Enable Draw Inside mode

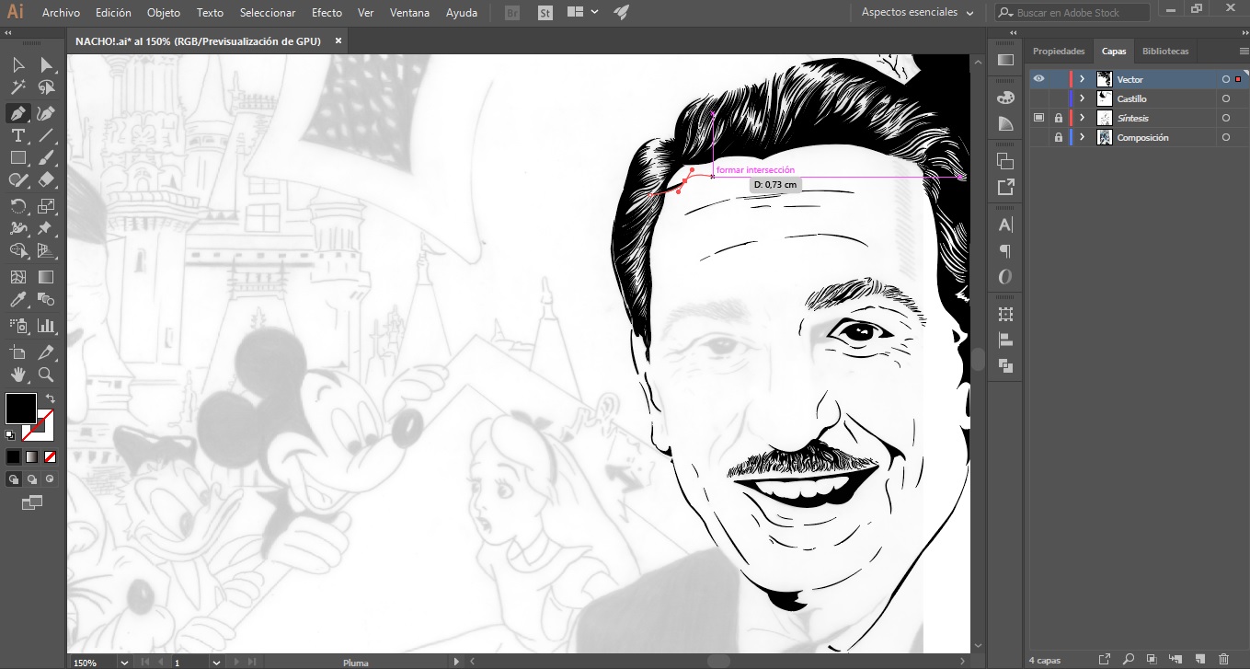click(x=50, y=479)
